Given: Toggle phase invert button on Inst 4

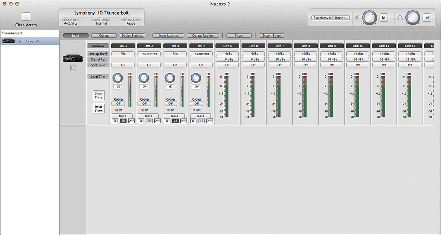Looking at the screenshot, I should click(x=193, y=121).
